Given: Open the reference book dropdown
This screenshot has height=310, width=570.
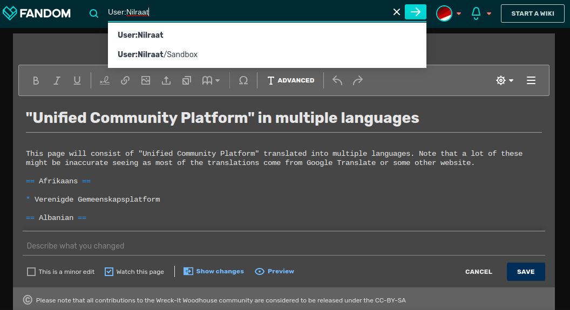Looking at the screenshot, I should [x=211, y=80].
